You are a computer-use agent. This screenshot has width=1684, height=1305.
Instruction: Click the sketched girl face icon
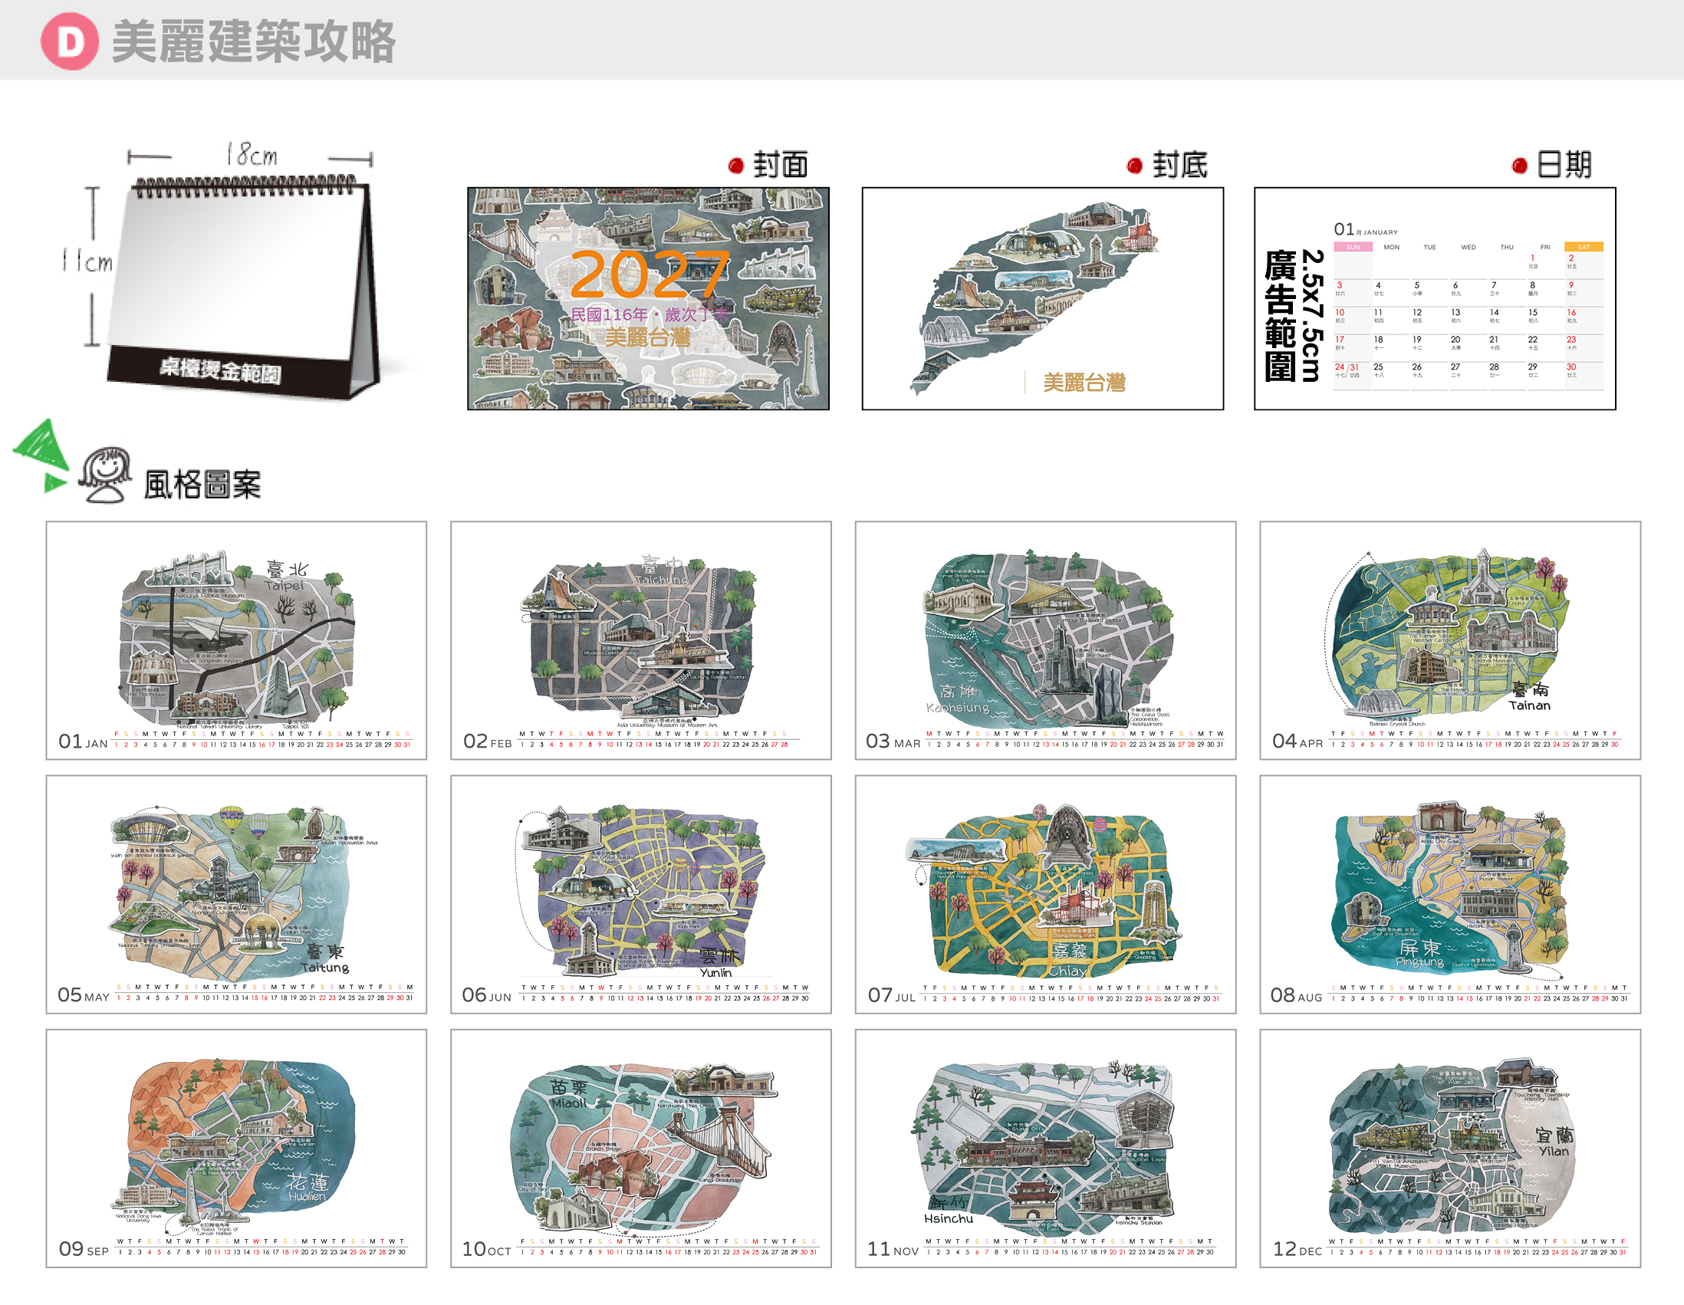(105, 474)
